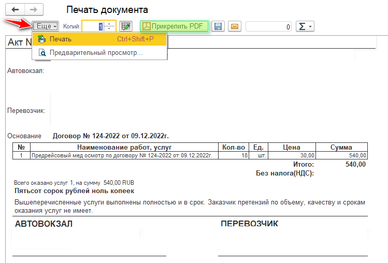Click into the Копий number field
This screenshot has height=263, width=388.
pos(93,26)
